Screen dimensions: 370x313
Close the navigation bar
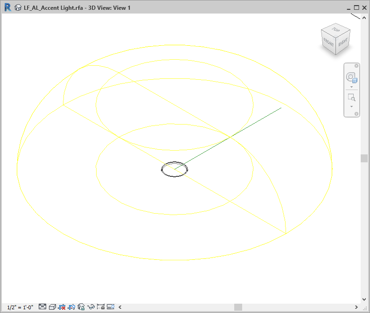(356, 66)
